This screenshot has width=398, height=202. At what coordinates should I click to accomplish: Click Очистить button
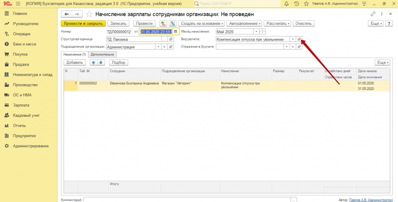point(304,24)
